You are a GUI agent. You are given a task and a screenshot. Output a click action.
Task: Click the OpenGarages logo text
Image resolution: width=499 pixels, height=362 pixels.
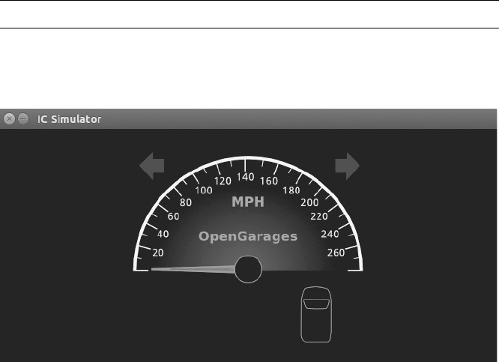pos(248,237)
